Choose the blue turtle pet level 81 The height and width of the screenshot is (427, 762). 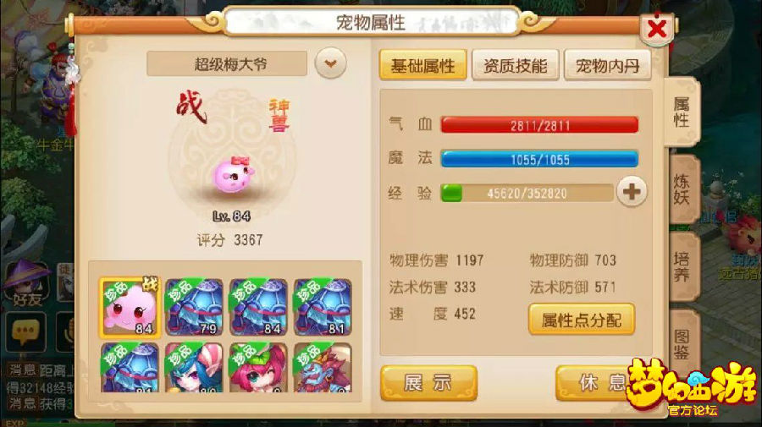323,308
